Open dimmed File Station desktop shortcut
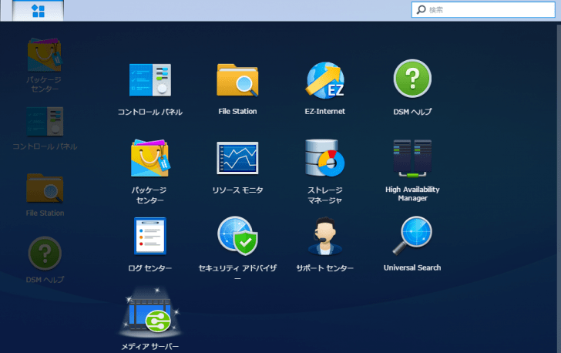The image size is (561, 353). coord(45,188)
